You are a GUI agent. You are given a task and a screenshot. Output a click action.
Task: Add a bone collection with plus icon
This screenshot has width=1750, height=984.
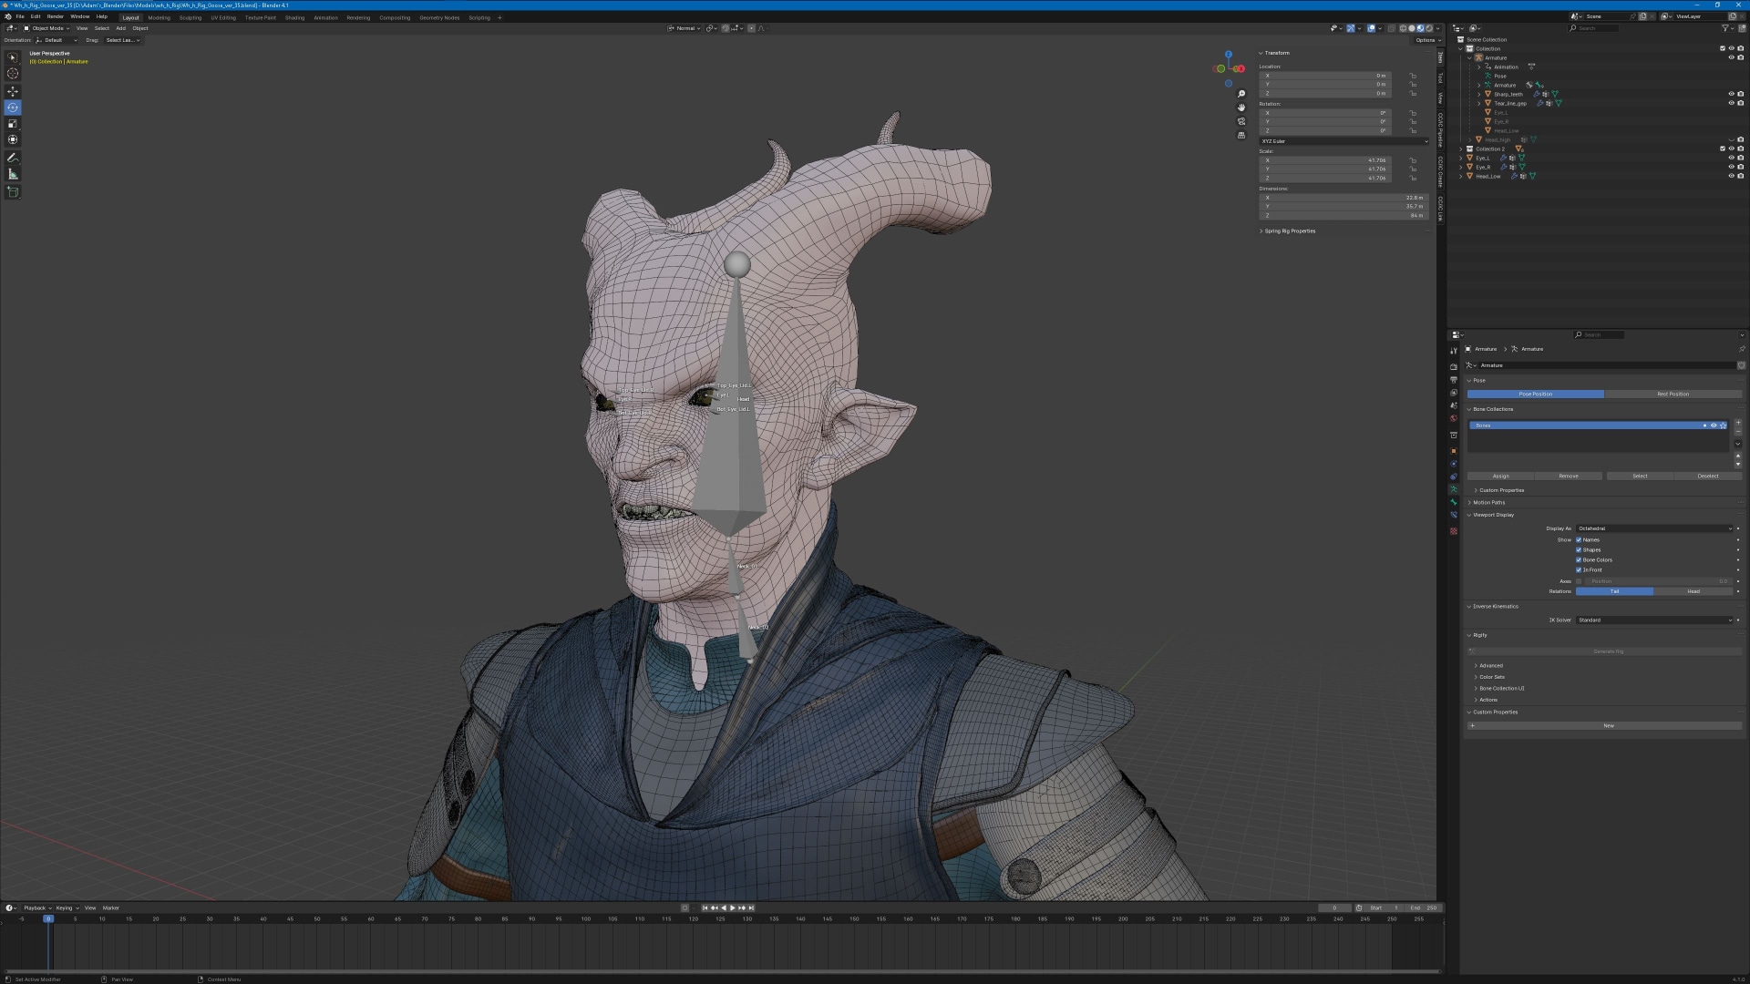point(1737,424)
